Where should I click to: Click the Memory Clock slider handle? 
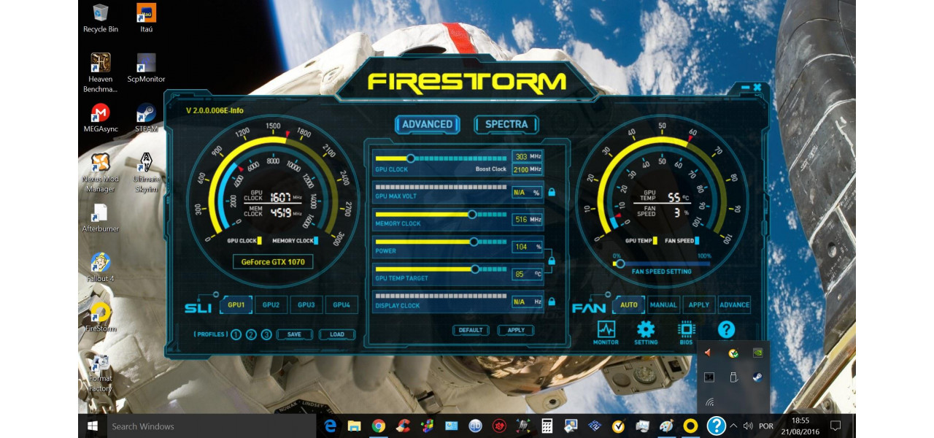(x=472, y=214)
